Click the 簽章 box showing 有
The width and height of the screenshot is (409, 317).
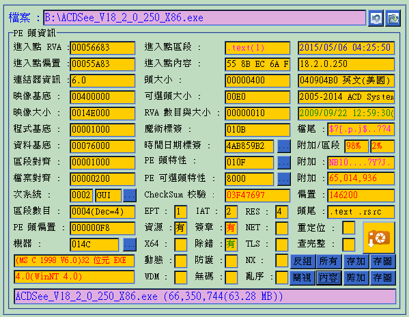pyautogui.click(x=231, y=228)
